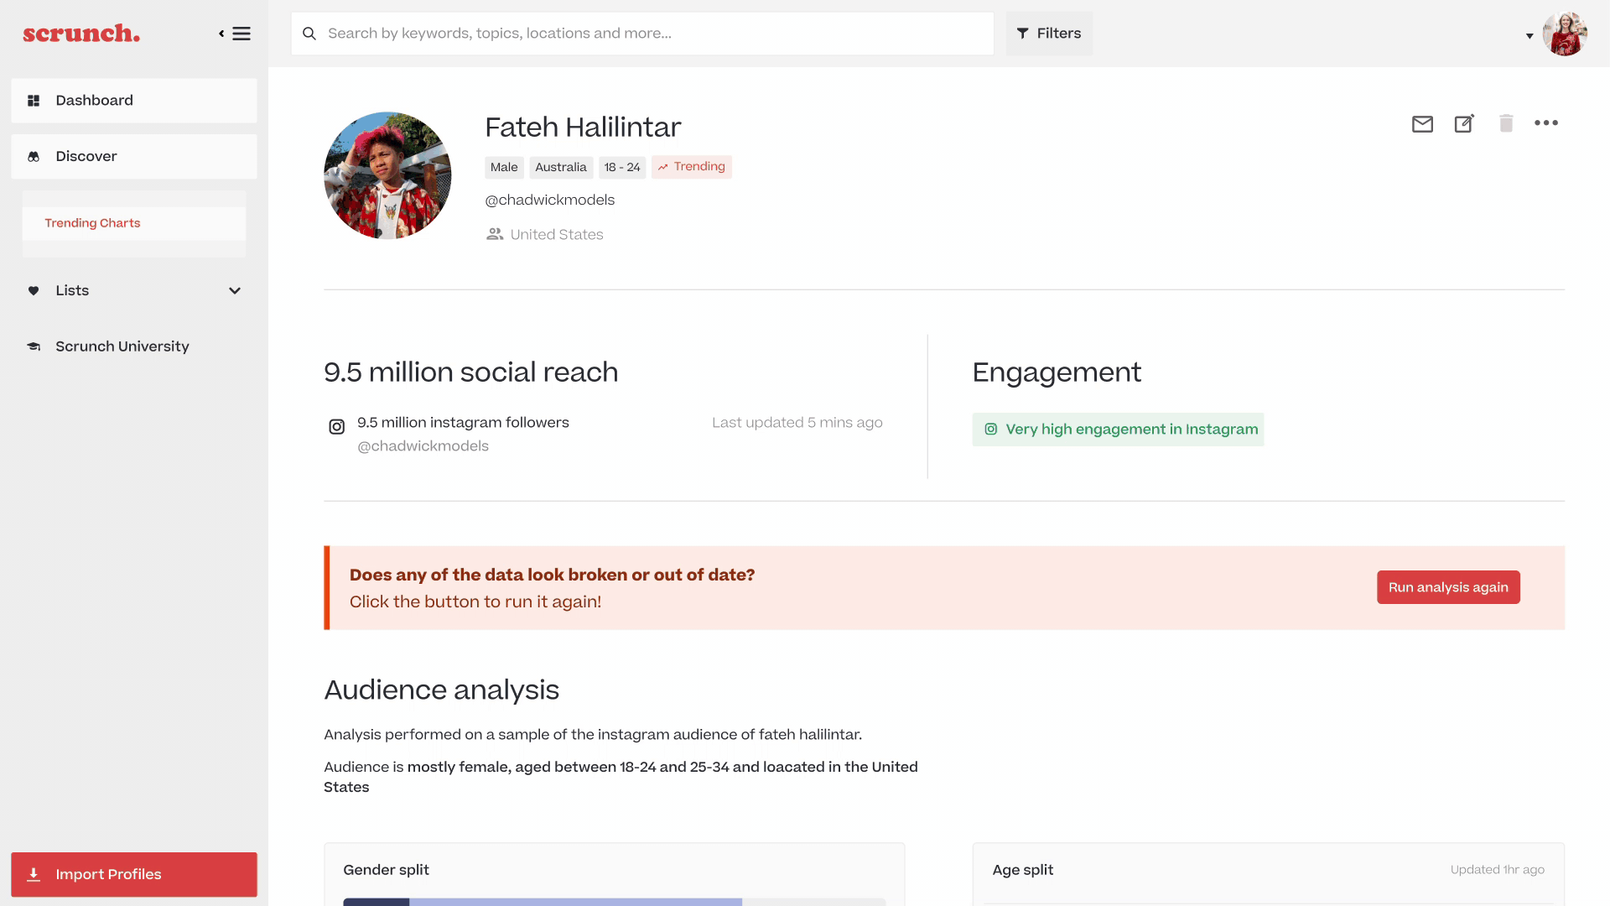Click the delete trash icon

(x=1506, y=123)
